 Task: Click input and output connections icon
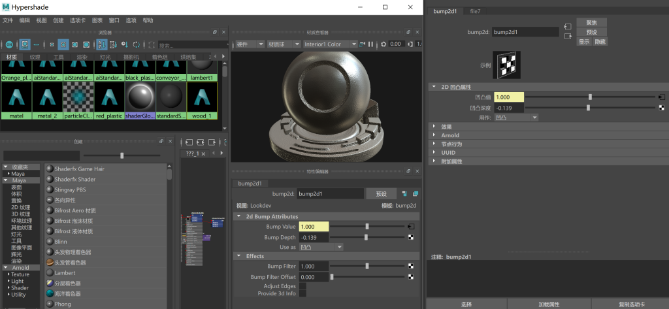click(x=201, y=142)
